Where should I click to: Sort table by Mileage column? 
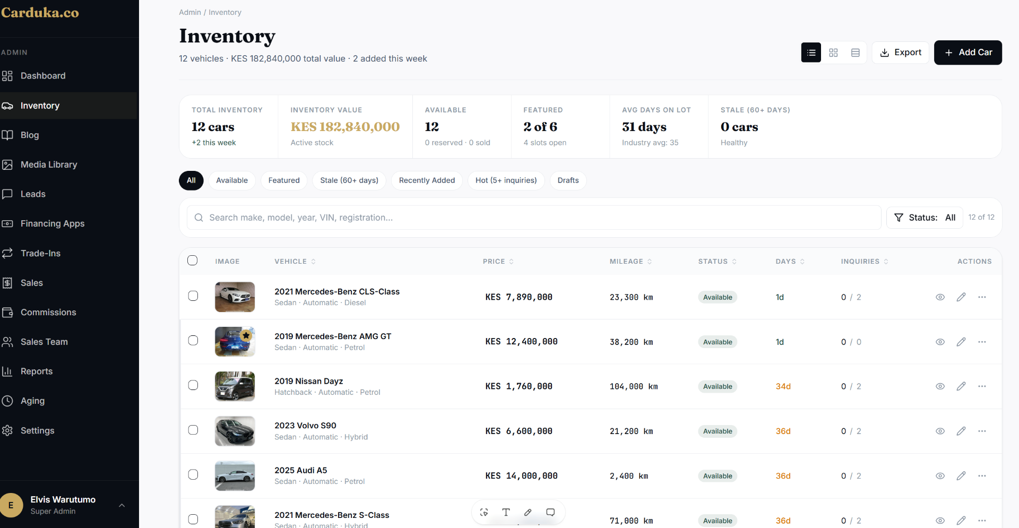point(631,262)
